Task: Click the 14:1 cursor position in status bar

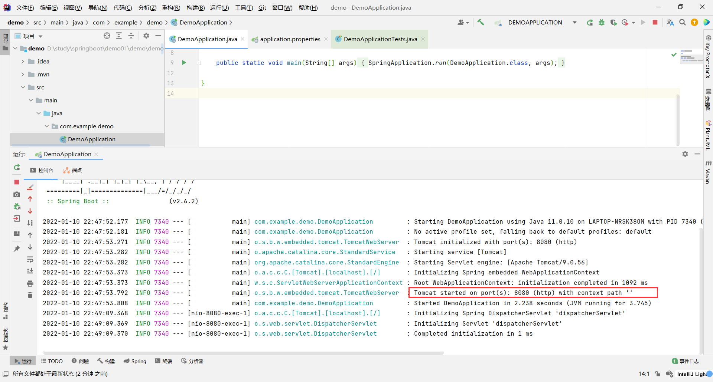Action: 644,374
